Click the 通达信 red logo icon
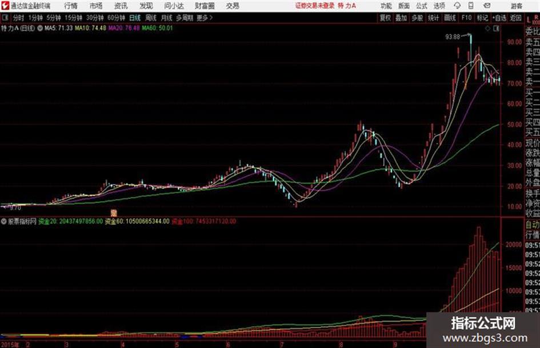 5,6
